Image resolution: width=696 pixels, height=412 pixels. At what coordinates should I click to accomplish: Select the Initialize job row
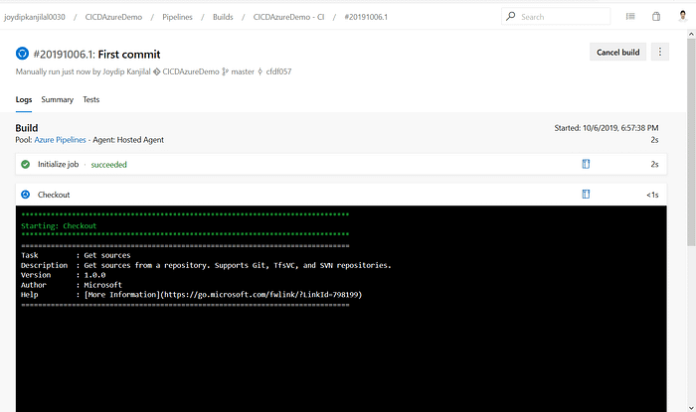tap(341, 164)
